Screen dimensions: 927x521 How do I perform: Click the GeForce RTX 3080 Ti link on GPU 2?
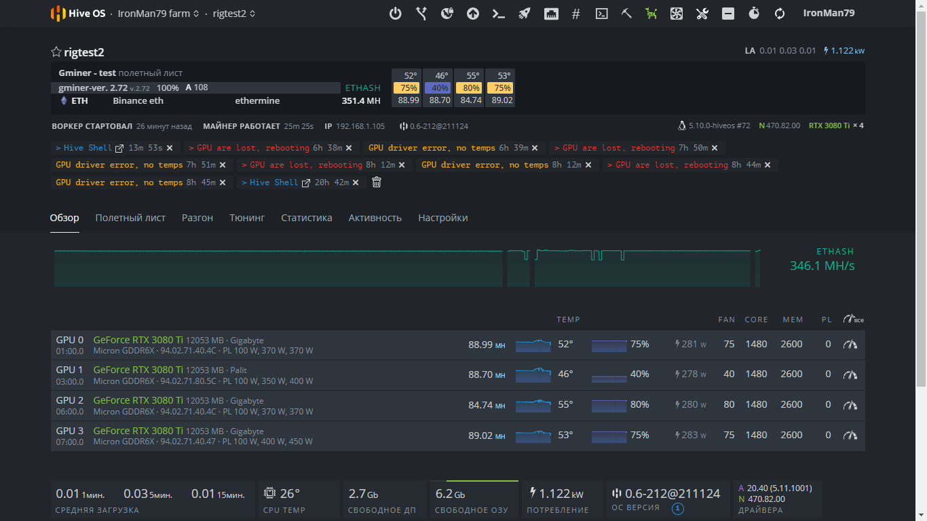tap(138, 400)
